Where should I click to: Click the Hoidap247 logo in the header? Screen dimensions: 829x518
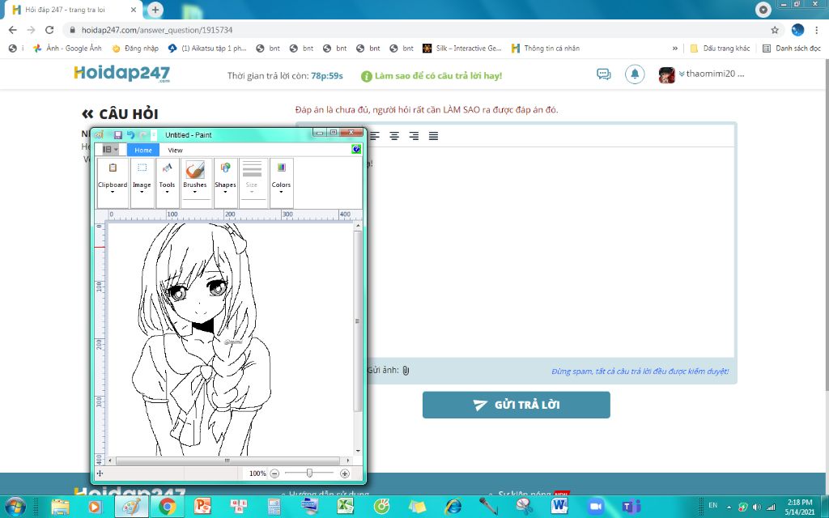pyautogui.click(x=122, y=74)
